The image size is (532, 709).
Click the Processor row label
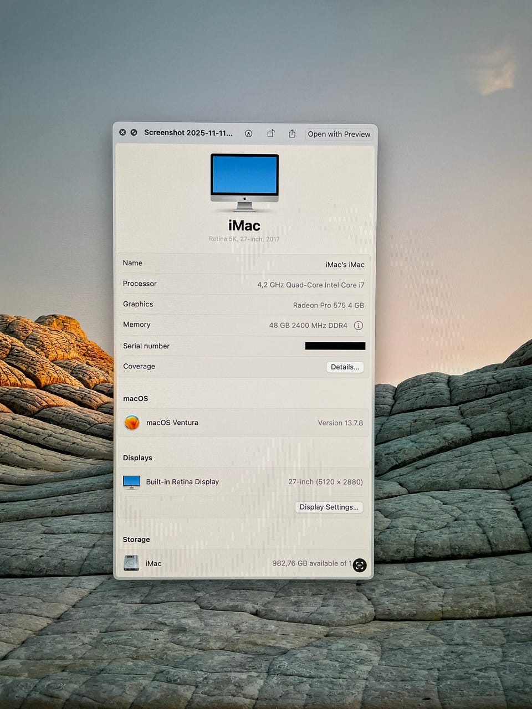point(140,284)
